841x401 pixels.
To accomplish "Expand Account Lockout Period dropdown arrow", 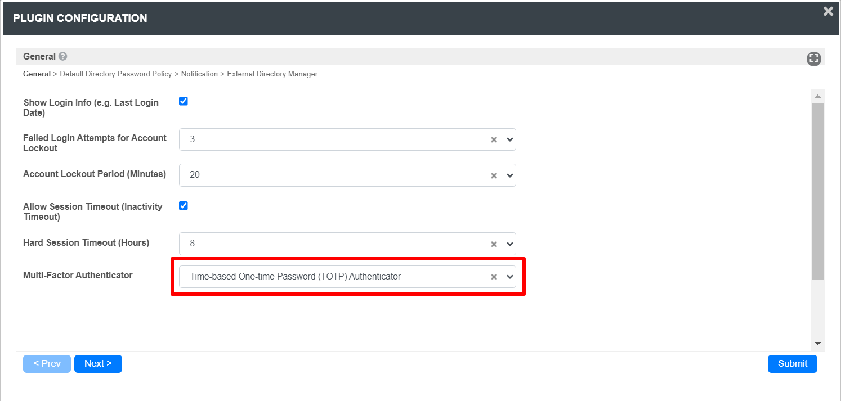I will tap(510, 175).
